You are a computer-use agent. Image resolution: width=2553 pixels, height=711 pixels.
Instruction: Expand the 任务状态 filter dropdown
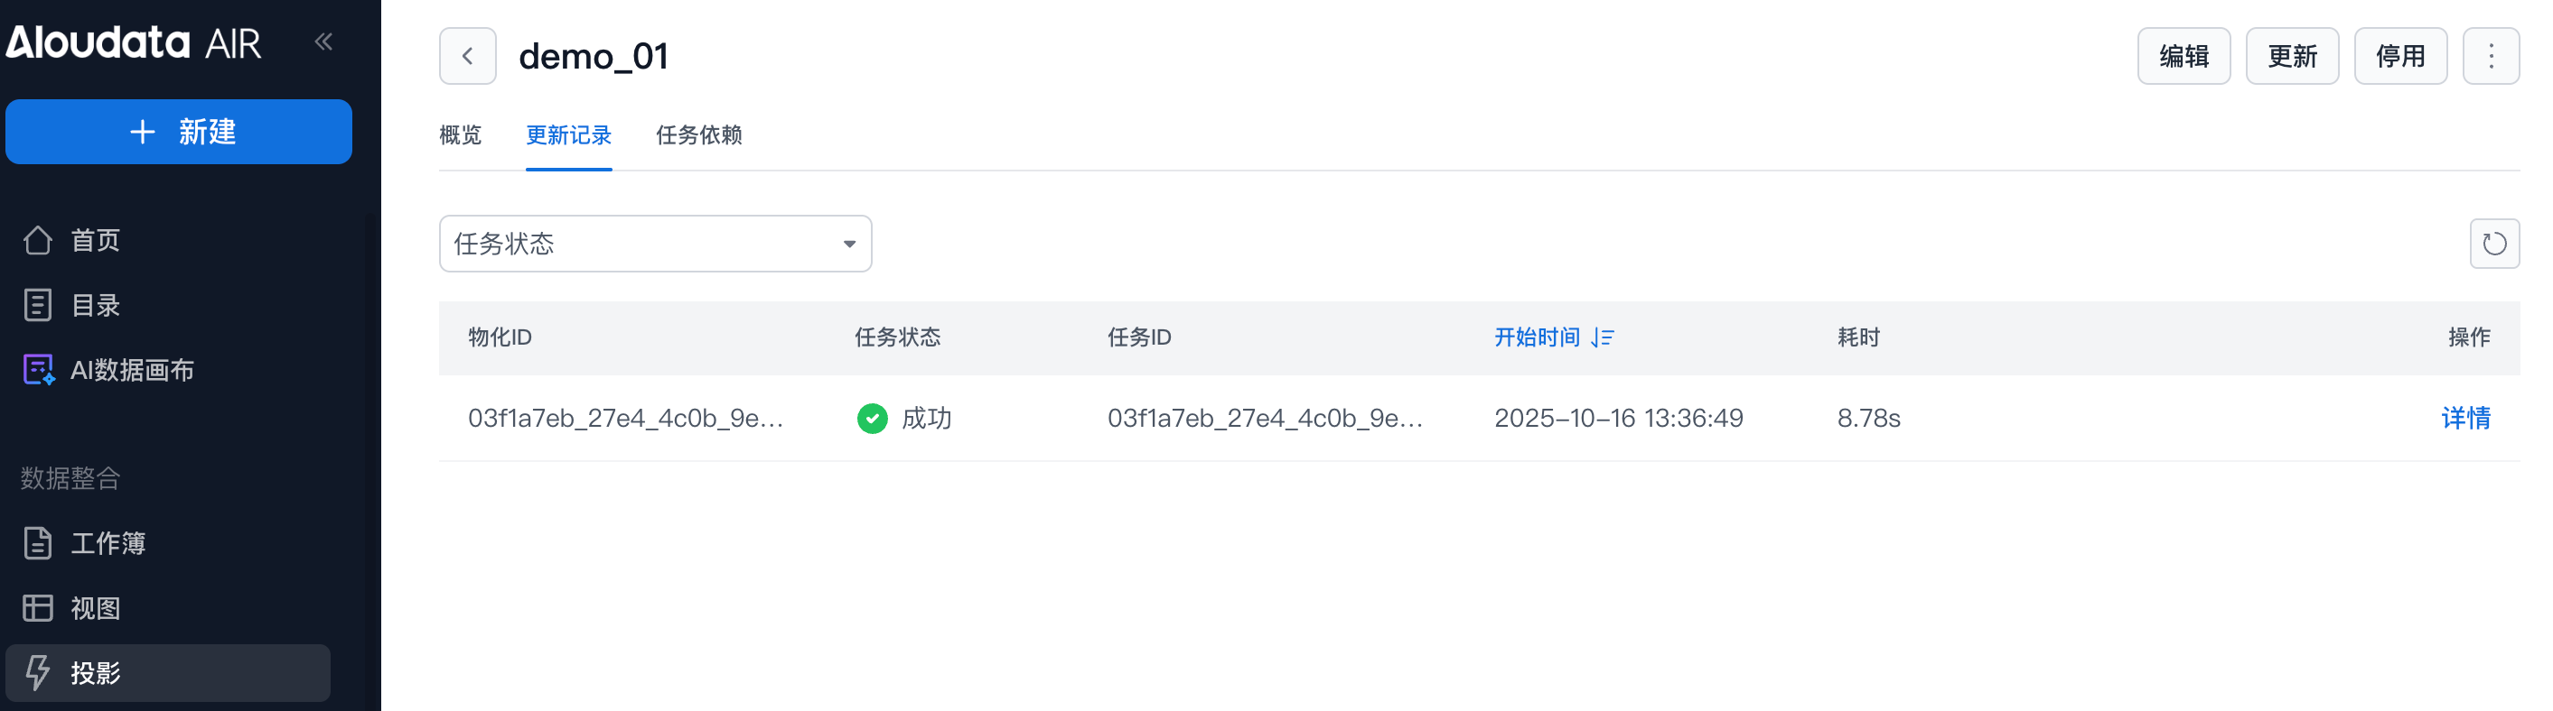[655, 244]
